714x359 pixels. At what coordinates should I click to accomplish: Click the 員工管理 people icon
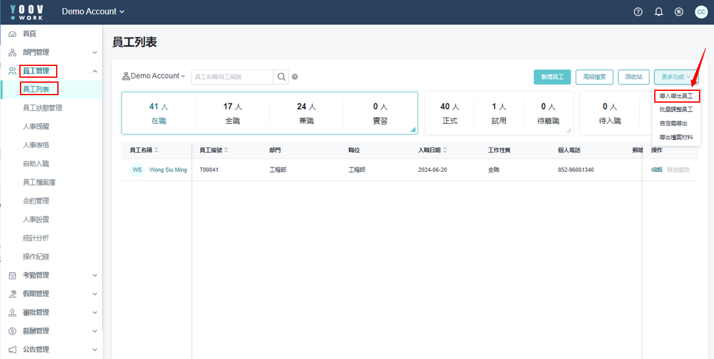point(12,71)
